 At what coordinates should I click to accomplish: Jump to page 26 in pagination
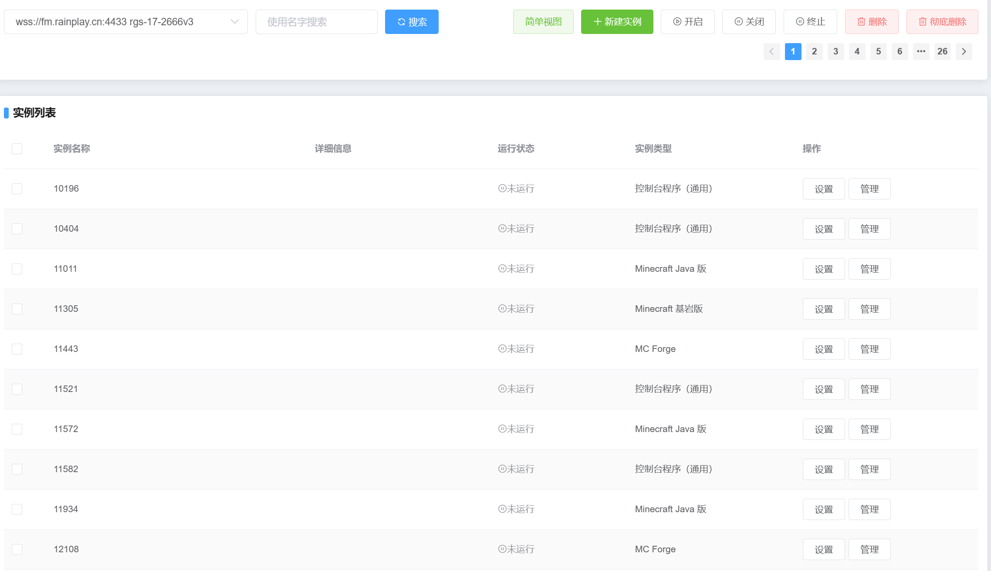(942, 51)
